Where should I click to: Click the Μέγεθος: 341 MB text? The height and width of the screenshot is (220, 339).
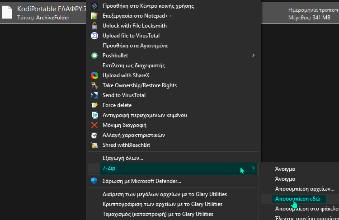[309, 18]
